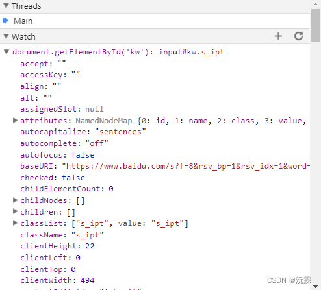
Task: Select autocapitalize "sentences" row
Action: click(x=83, y=132)
